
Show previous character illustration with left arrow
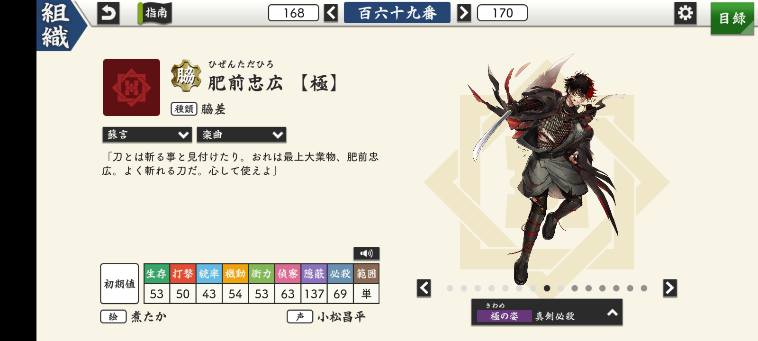pyautogui.click(x=424, y=288)
